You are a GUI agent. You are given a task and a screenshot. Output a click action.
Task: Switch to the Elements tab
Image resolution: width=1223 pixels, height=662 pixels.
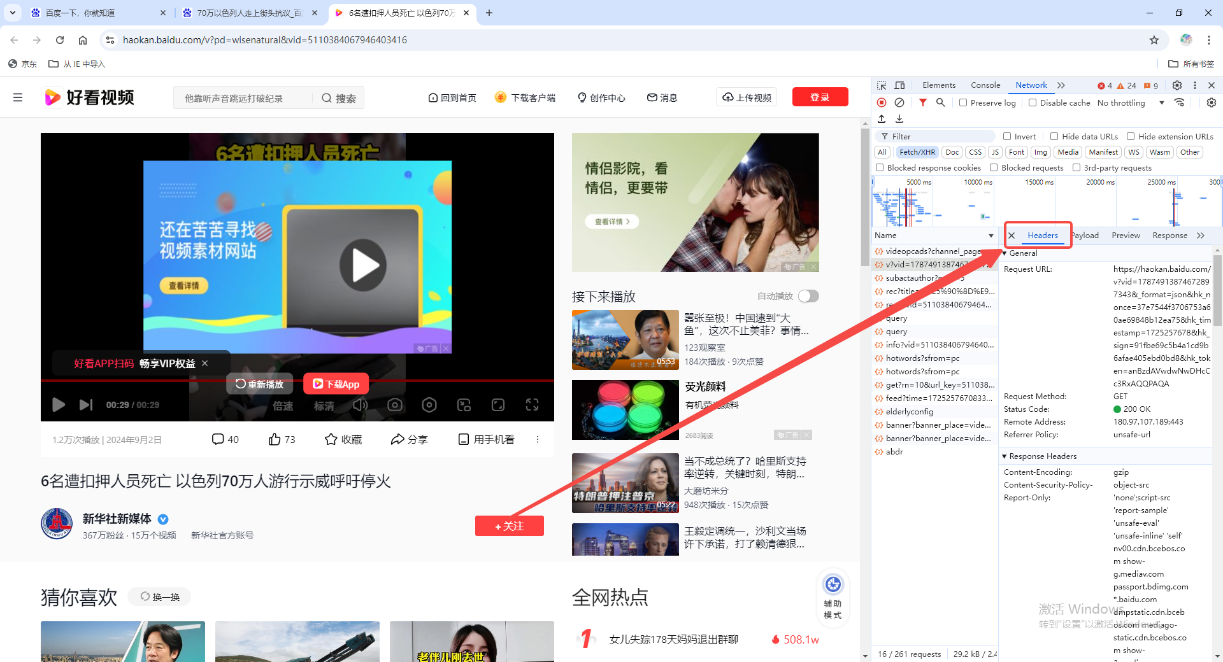pyautogui.click(x=939, y=85)
